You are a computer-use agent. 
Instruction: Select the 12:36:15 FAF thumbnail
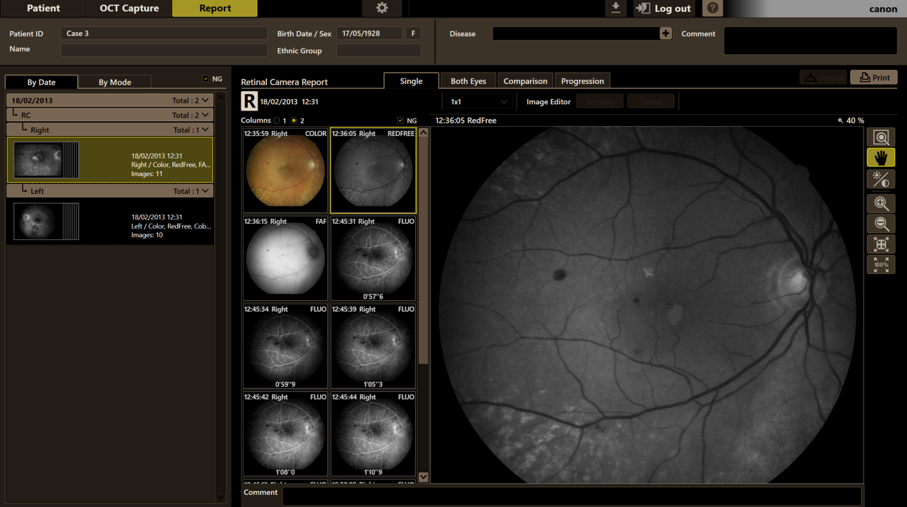(285, 258)
